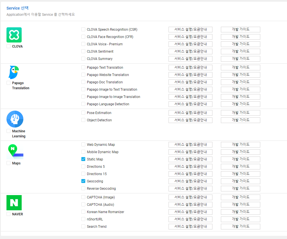287x239 pixels.
Task: Open development guide for Search Trend
Action: (x=241, y=227)
